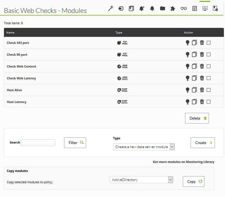Image resolution: width=225 pixels, height=197 pixels.
Task: Click the wrench icon in top toolbar
Action: point(111,8)
